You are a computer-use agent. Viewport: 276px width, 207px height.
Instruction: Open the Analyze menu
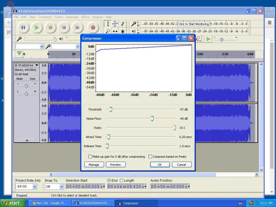[x=98, y=17]
